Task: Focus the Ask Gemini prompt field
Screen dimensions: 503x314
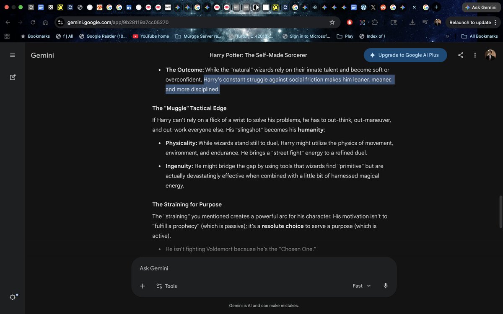Action: pyautogui.click(x=264, y=268)
